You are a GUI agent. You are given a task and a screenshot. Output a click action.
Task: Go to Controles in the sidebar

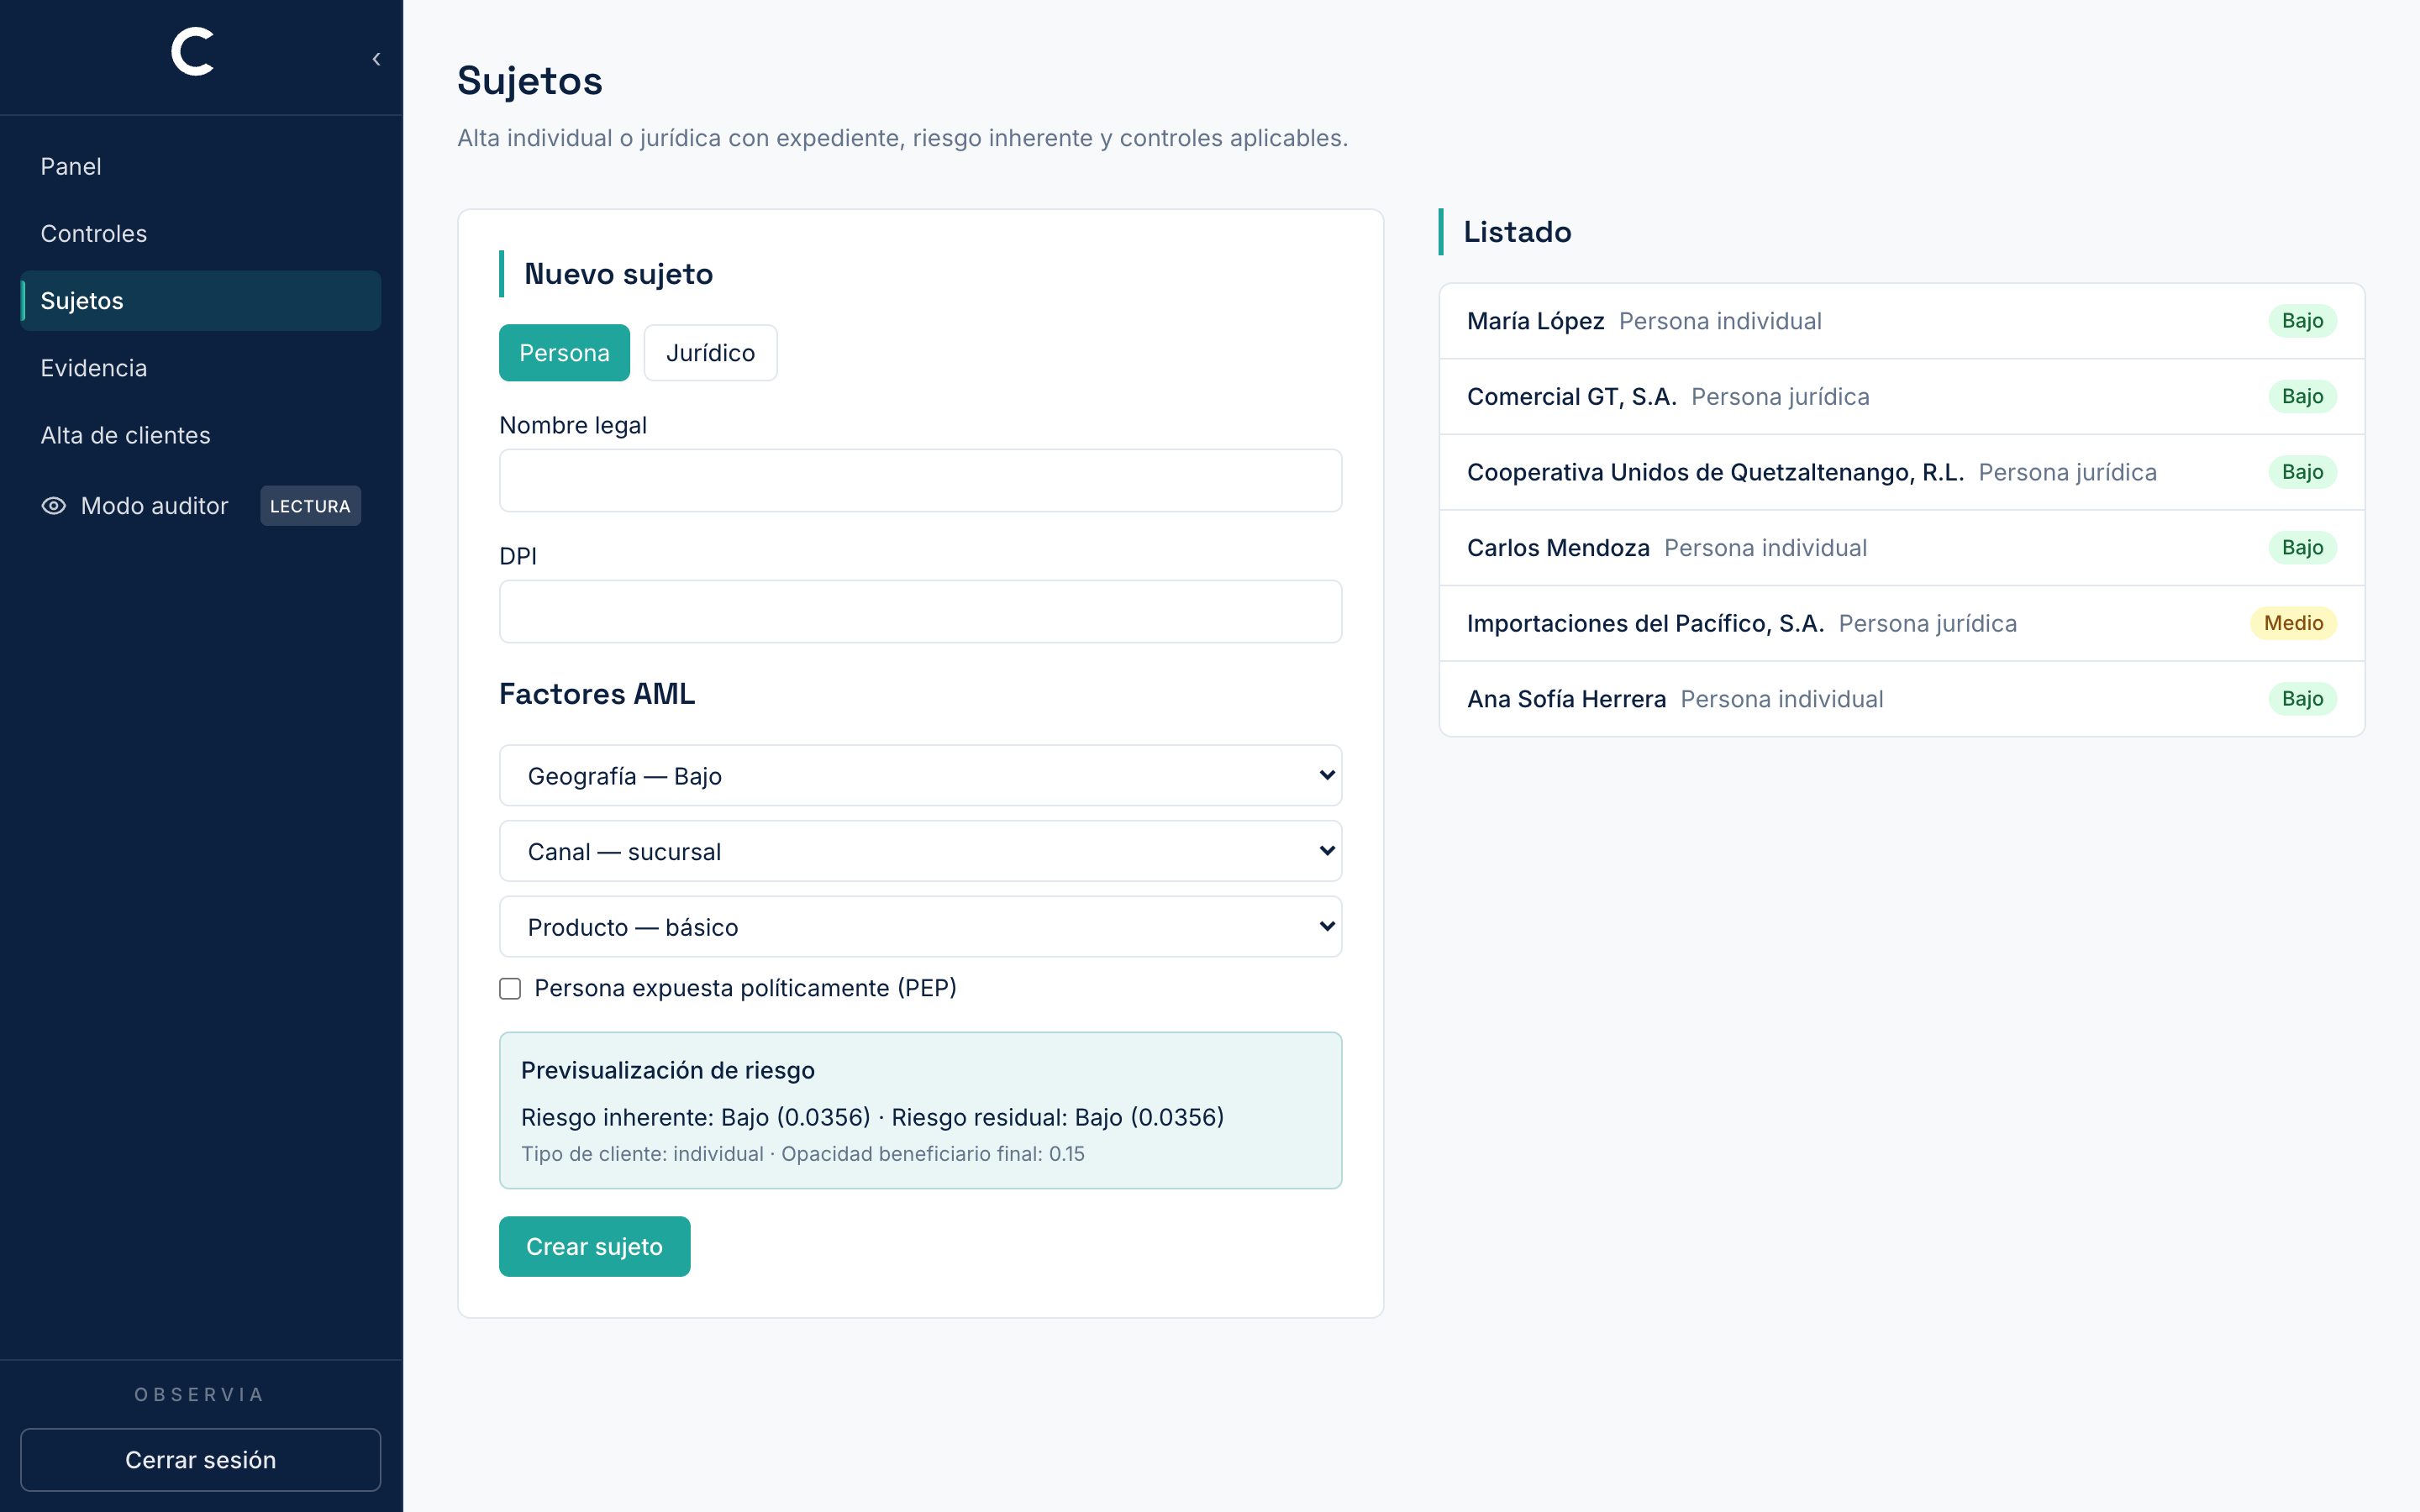(200, 233)
